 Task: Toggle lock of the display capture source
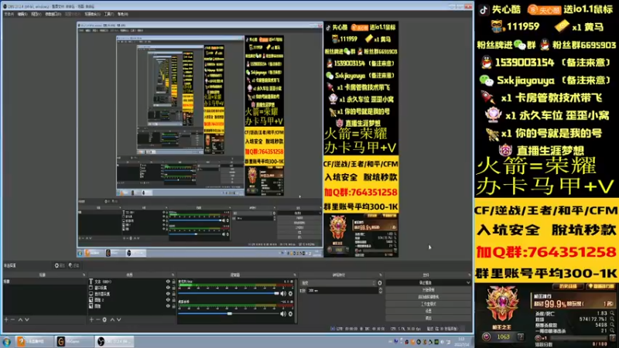coord(173,294)
